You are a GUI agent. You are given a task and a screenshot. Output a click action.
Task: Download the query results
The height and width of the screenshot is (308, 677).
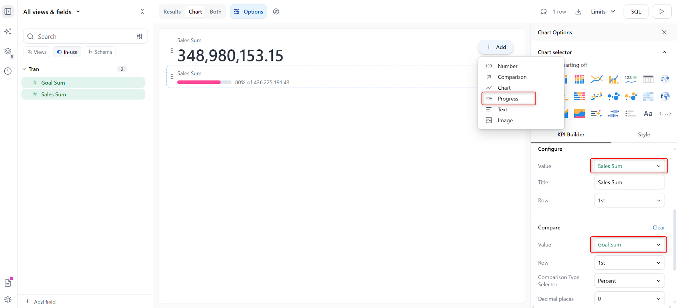coord(578,12)
